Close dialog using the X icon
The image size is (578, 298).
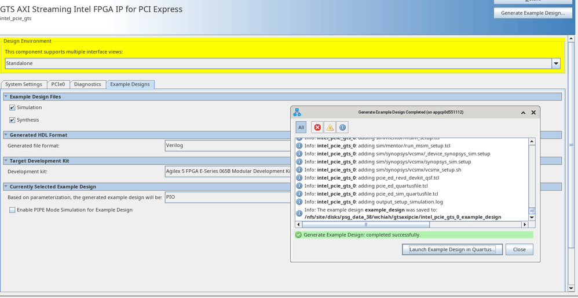click(x=533, y=113)
